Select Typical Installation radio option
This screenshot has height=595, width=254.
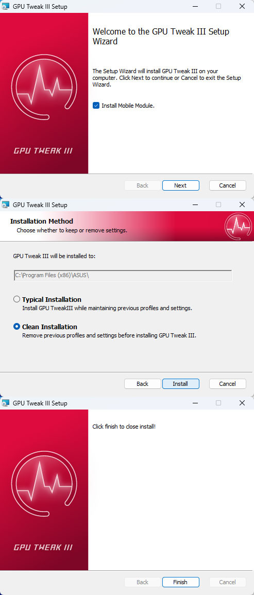[16, 299]
